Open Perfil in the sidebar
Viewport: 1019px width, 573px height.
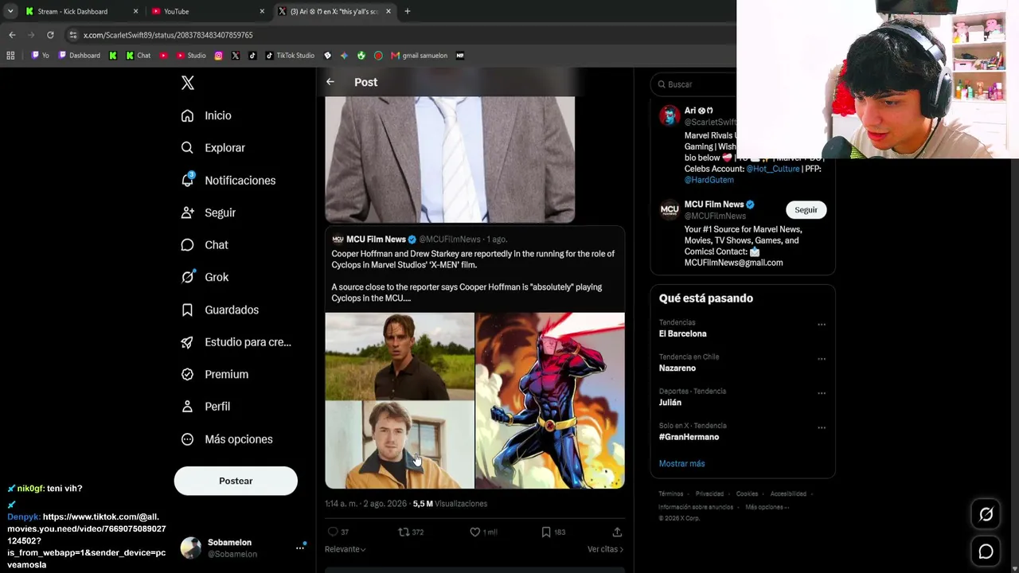205,407
